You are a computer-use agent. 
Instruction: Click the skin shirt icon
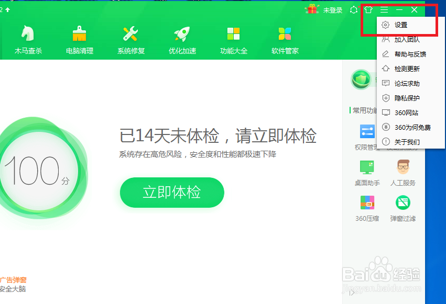tap(368, 10)
